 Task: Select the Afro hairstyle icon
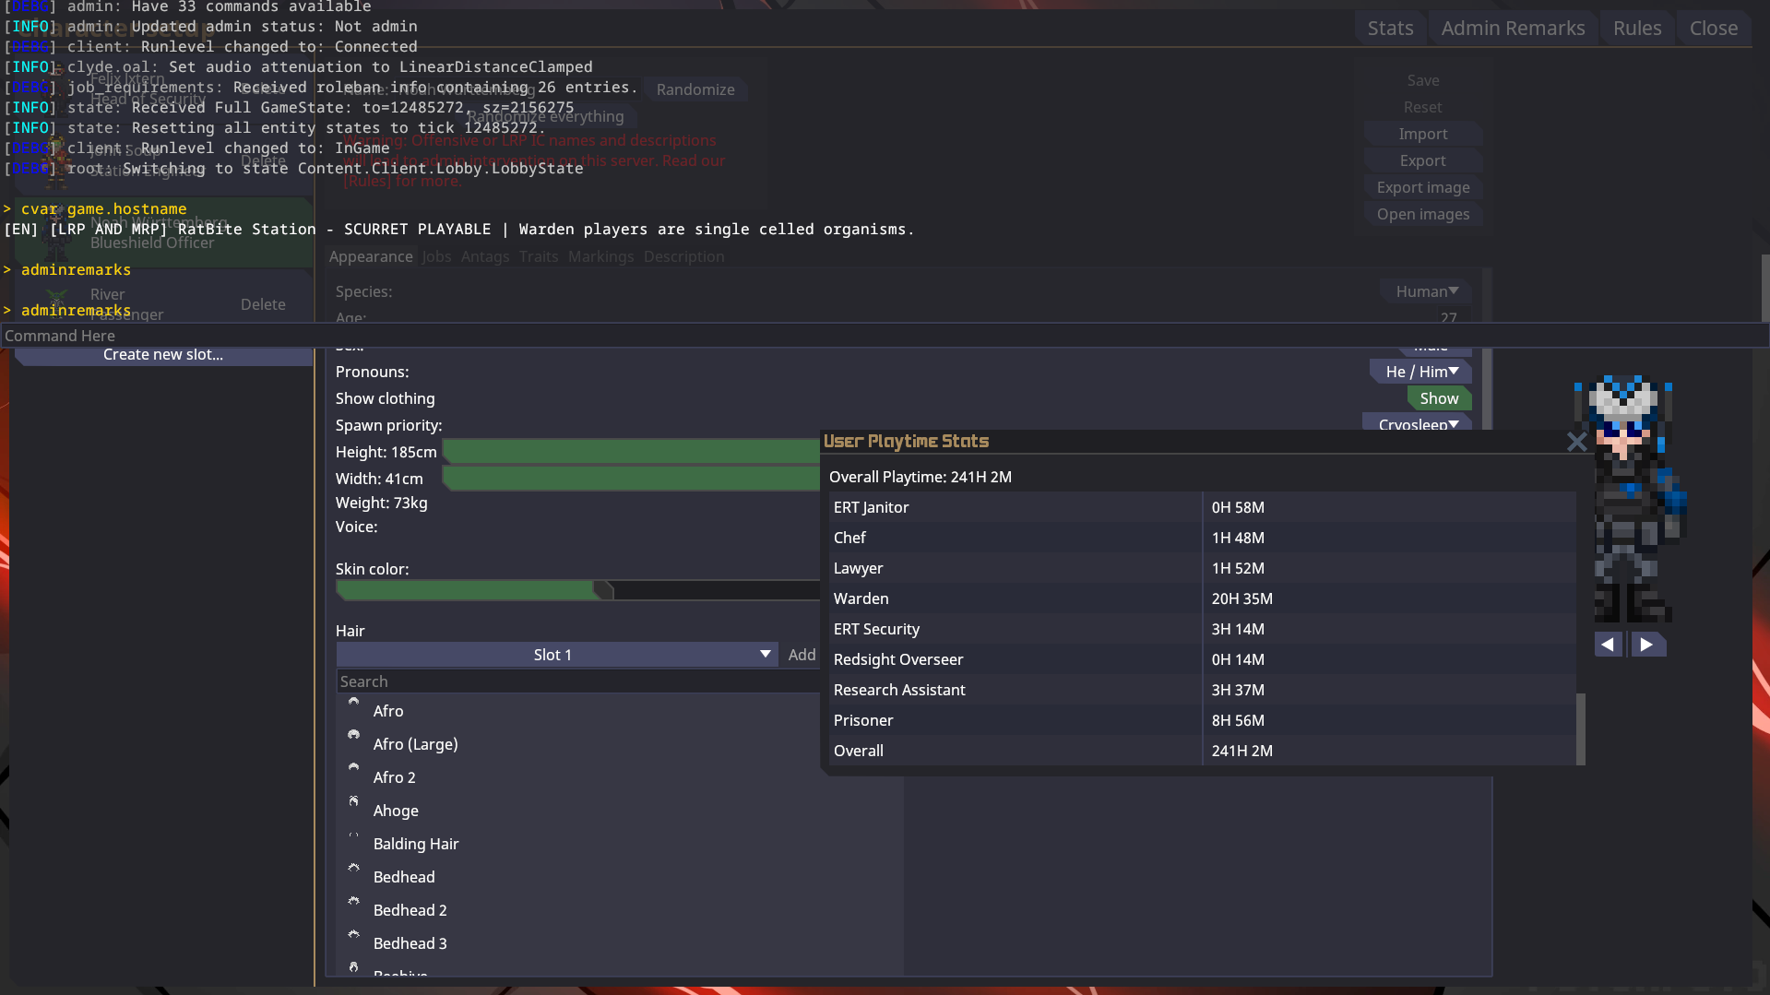pyautogui.click(x=353, y=703)
